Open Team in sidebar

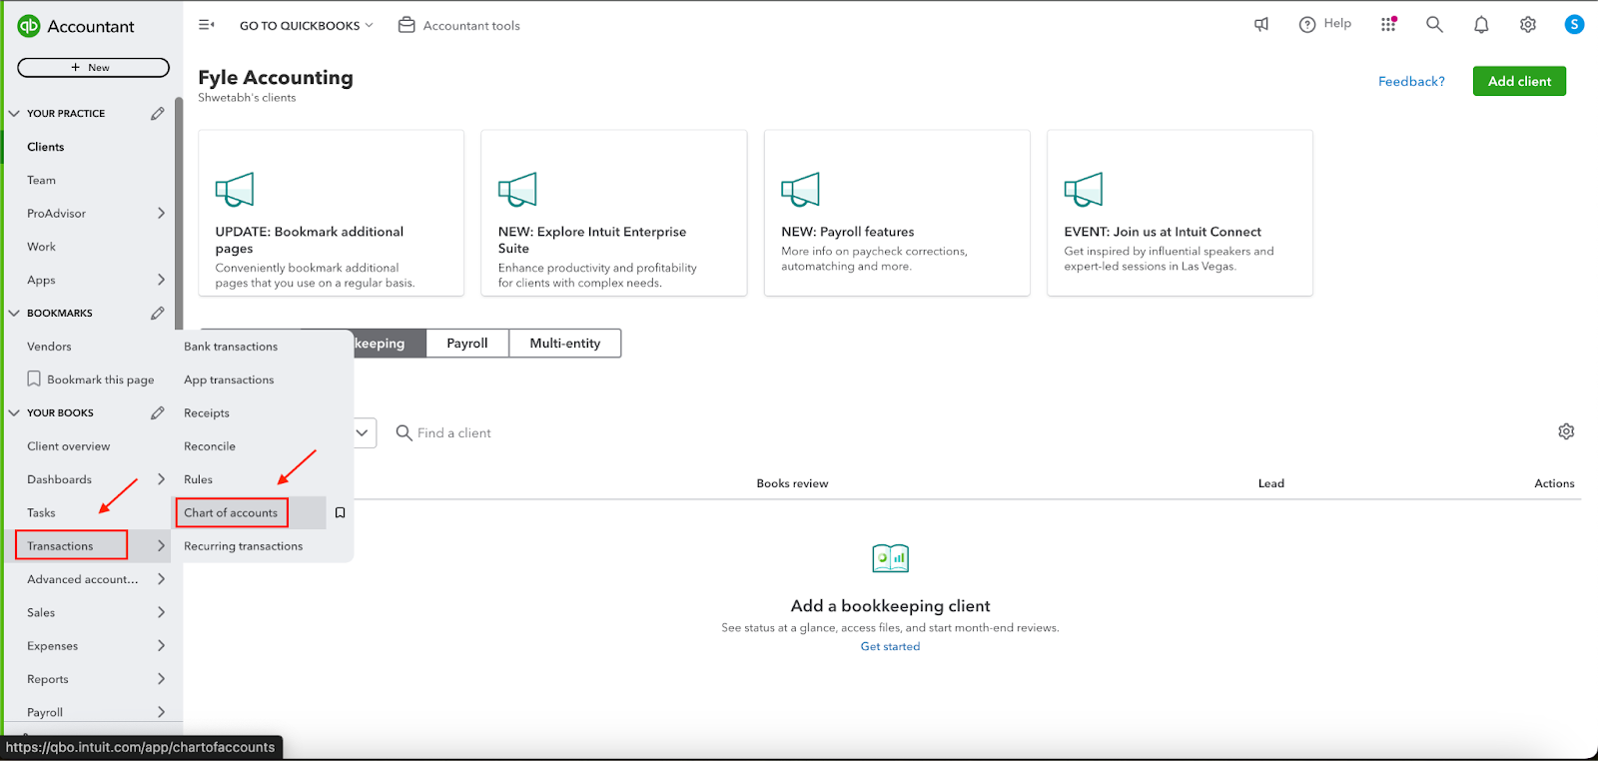(x=41, y=180)
